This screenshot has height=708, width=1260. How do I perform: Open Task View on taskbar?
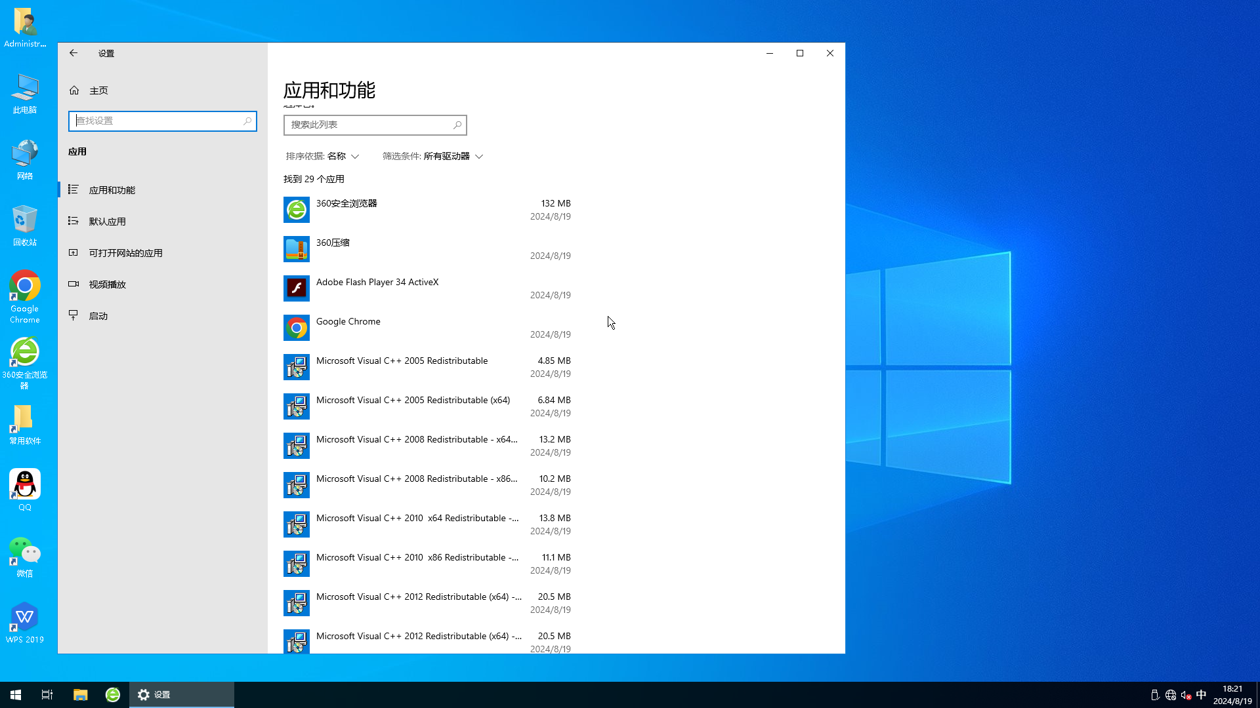pos(47,695)
